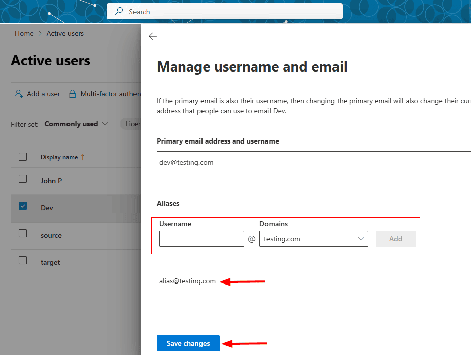Click the sort arrow beside Display name
This screenshot has height=355, width=471.
(83, 157)
